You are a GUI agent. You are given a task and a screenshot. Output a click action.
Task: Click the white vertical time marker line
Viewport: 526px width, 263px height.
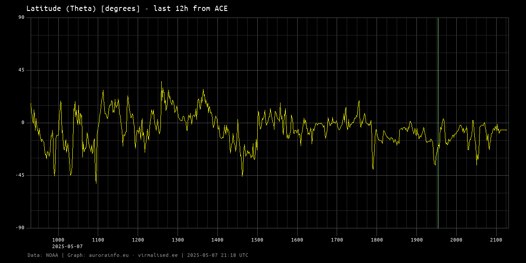pyautogui.click(x=438, y=123)
